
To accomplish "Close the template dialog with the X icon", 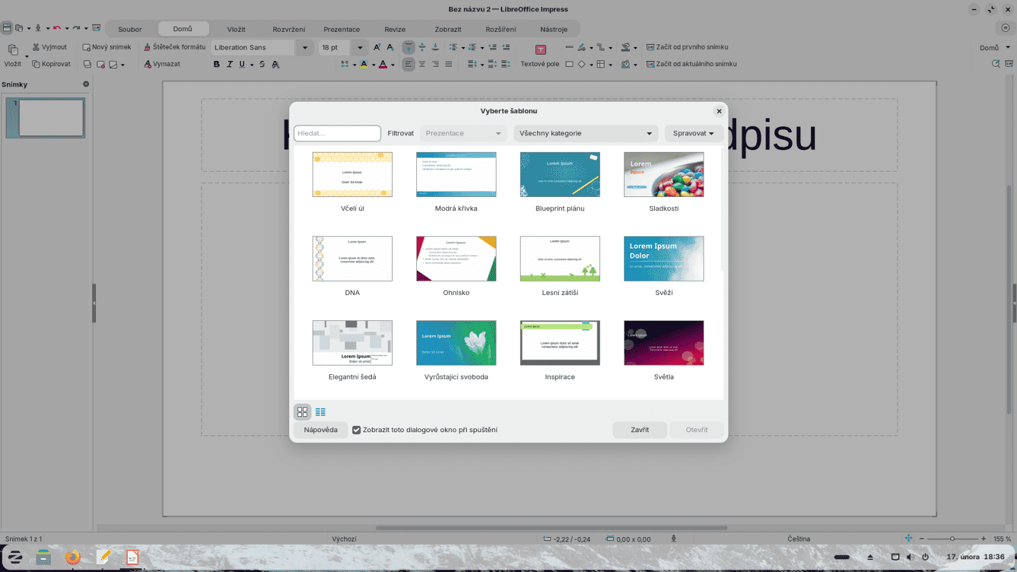I will click(x=719, y=111).
